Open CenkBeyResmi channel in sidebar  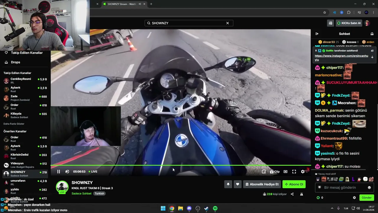click(25, 80)
